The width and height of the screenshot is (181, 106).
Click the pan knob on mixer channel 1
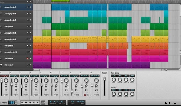coord(6,81)
